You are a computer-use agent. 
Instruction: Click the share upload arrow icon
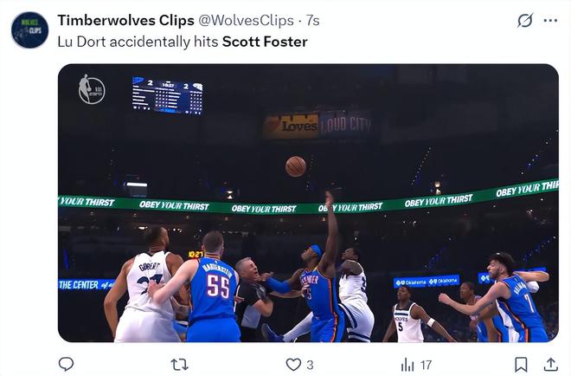[550, 364]
